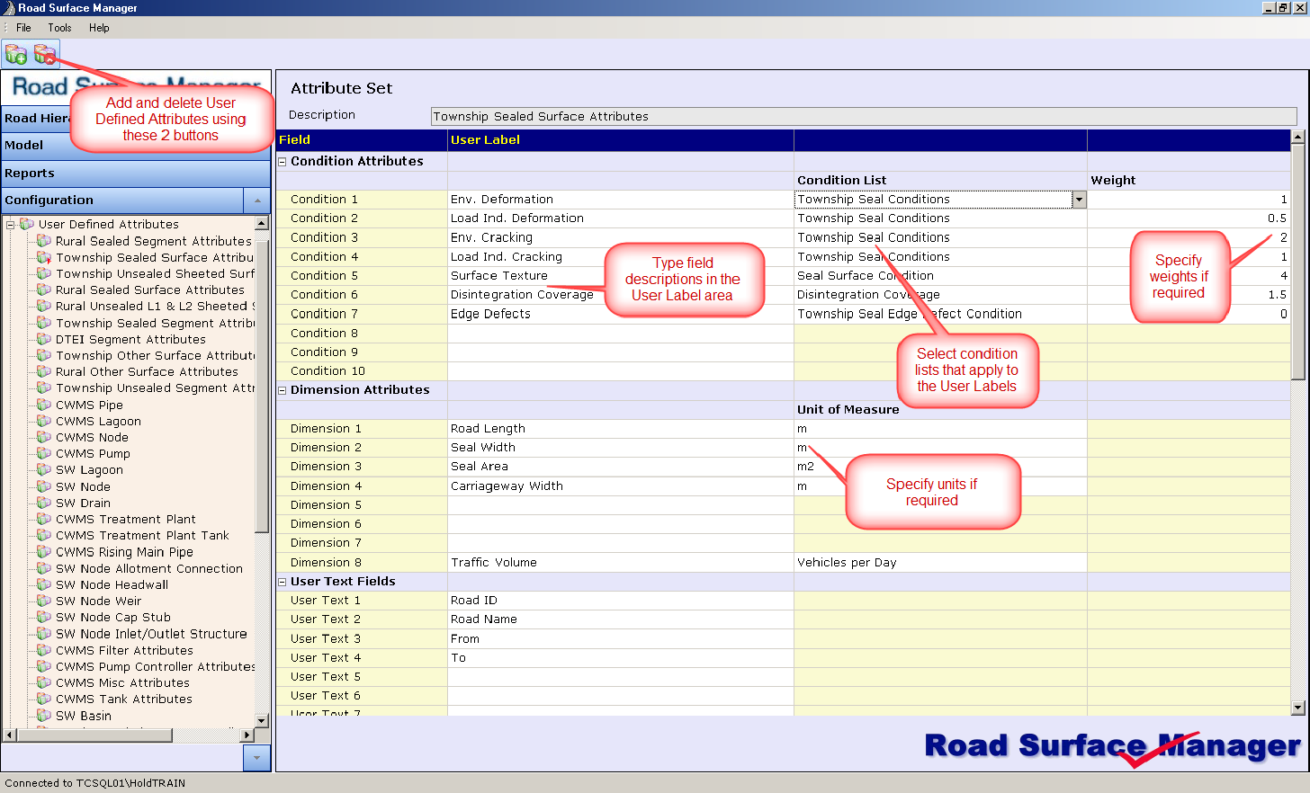The image size is (1310, 793).
Task: Open Condition 1 condition list dropdown arrow
Action: (x=1079, y=200)
